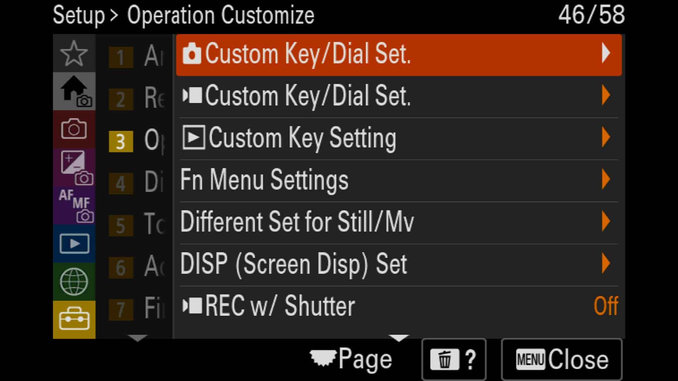Open movie Custom Key/Dial Set. item
Image resolution: width=678 pixels, height=381 pixels.
[399, 96]
